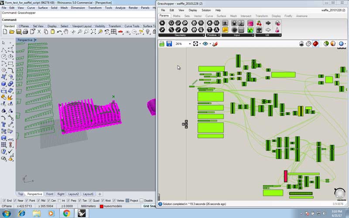The image size is (349, 218).
Task: Click the blue Save icon in Grasshopper canvas toolbar
Action: coord(169,44)
